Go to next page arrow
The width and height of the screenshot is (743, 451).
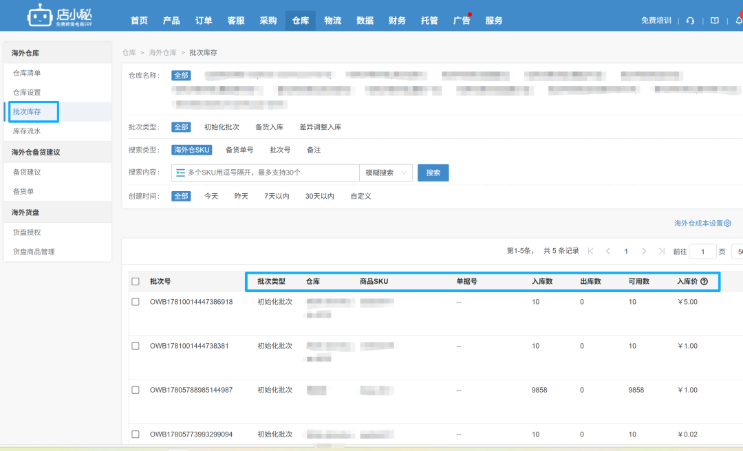(x=644, y=251)
